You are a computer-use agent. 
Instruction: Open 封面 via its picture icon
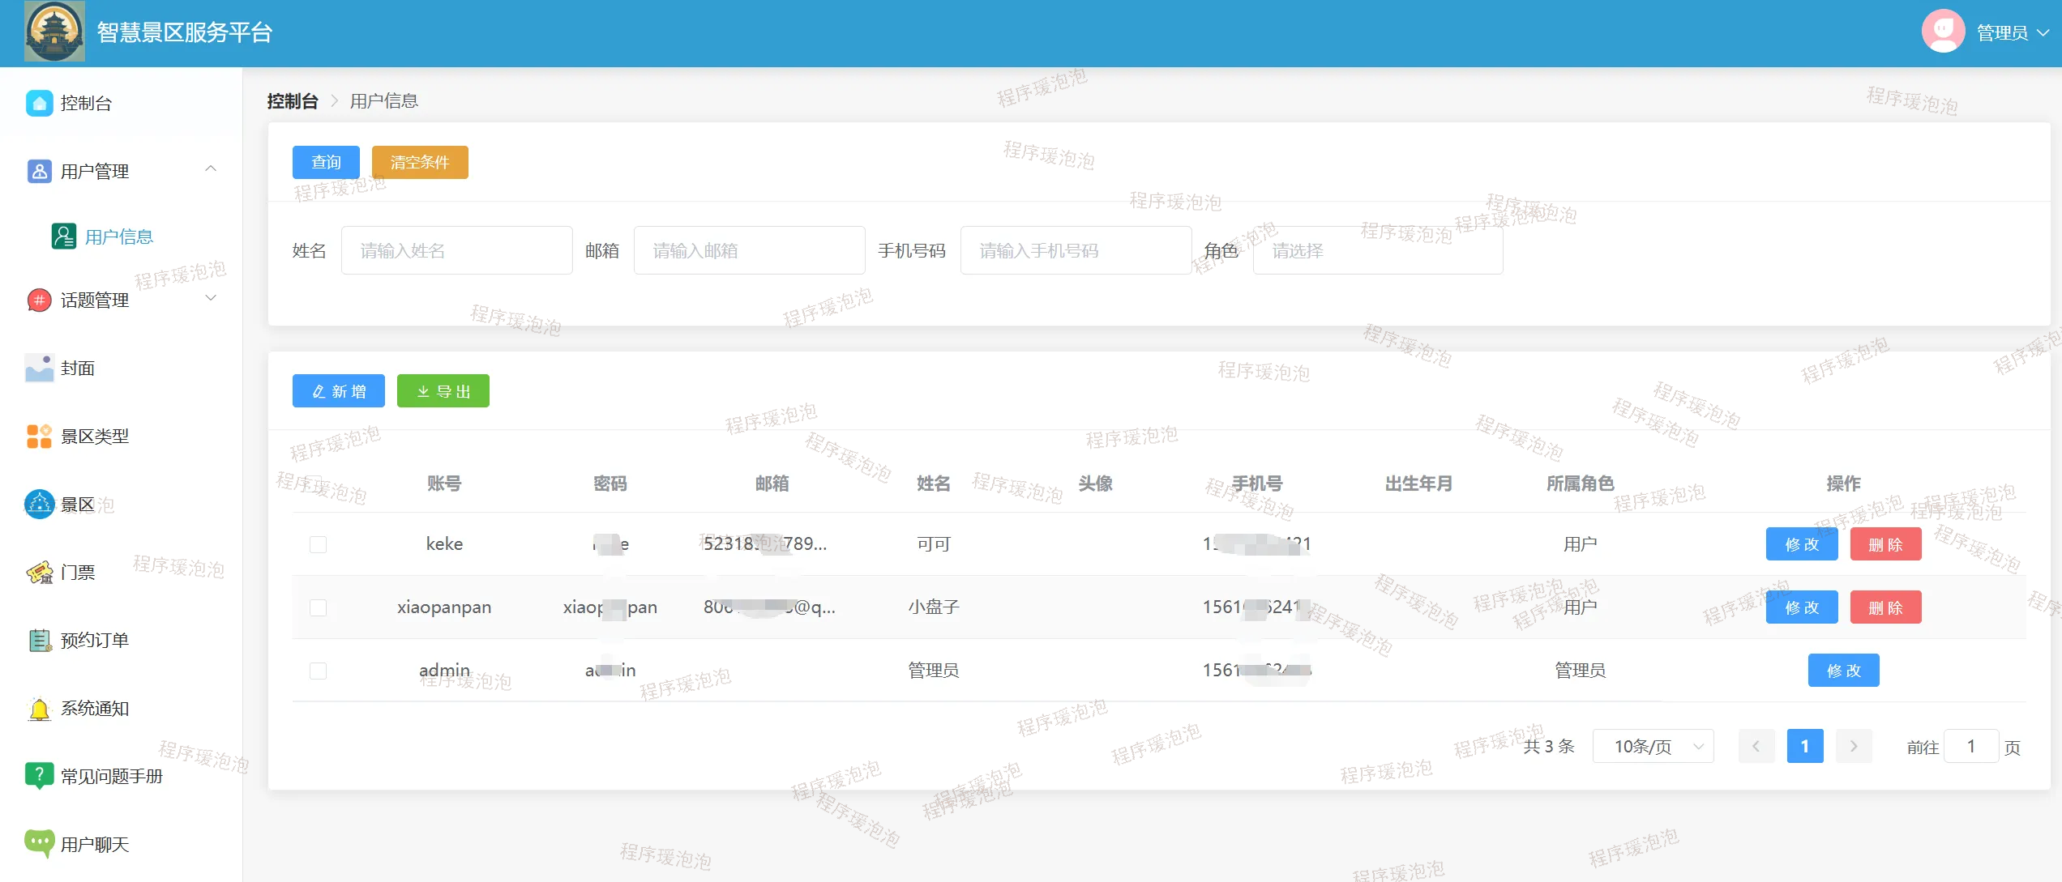tap(39, 369)
